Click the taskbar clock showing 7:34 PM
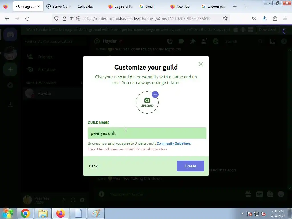The width and height of the screenshot is (292, 219). [278, 214]
